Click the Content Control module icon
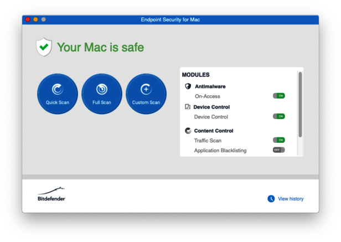341x242 pixels. click(188, 131)
